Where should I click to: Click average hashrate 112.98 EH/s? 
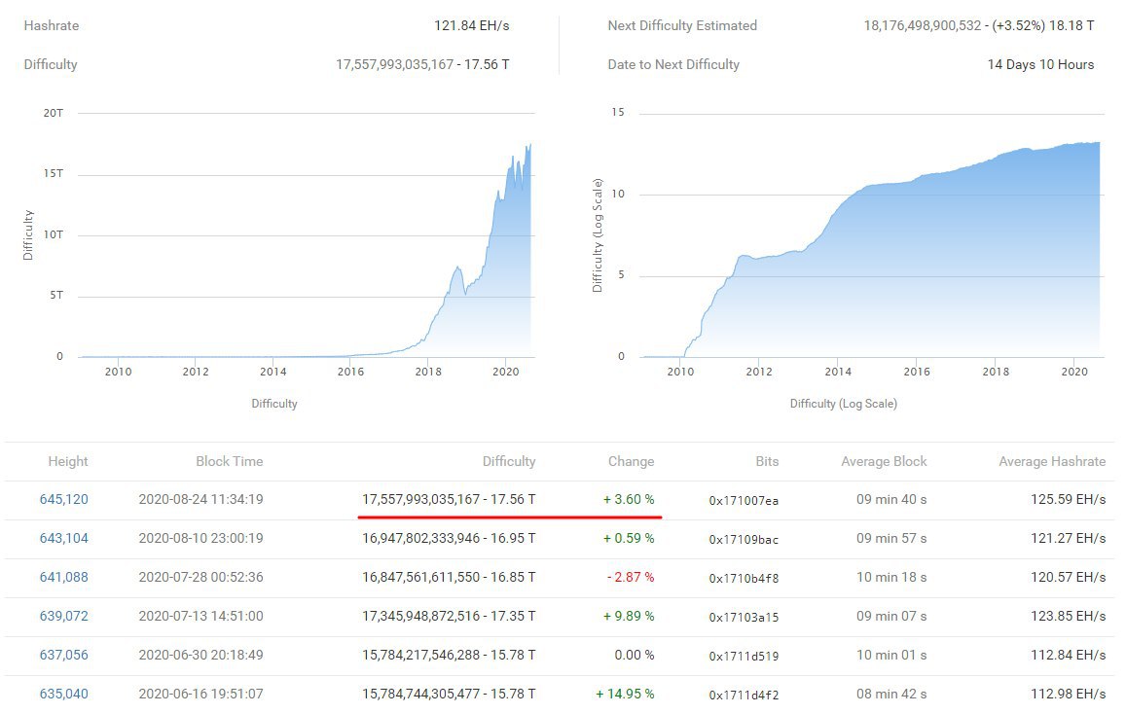[x=1068, y=694]
